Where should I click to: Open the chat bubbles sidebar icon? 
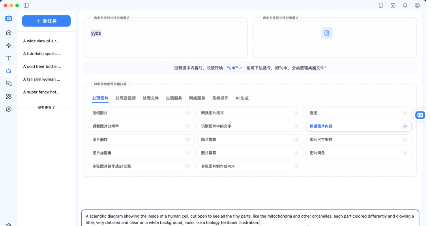pos(9,83)
